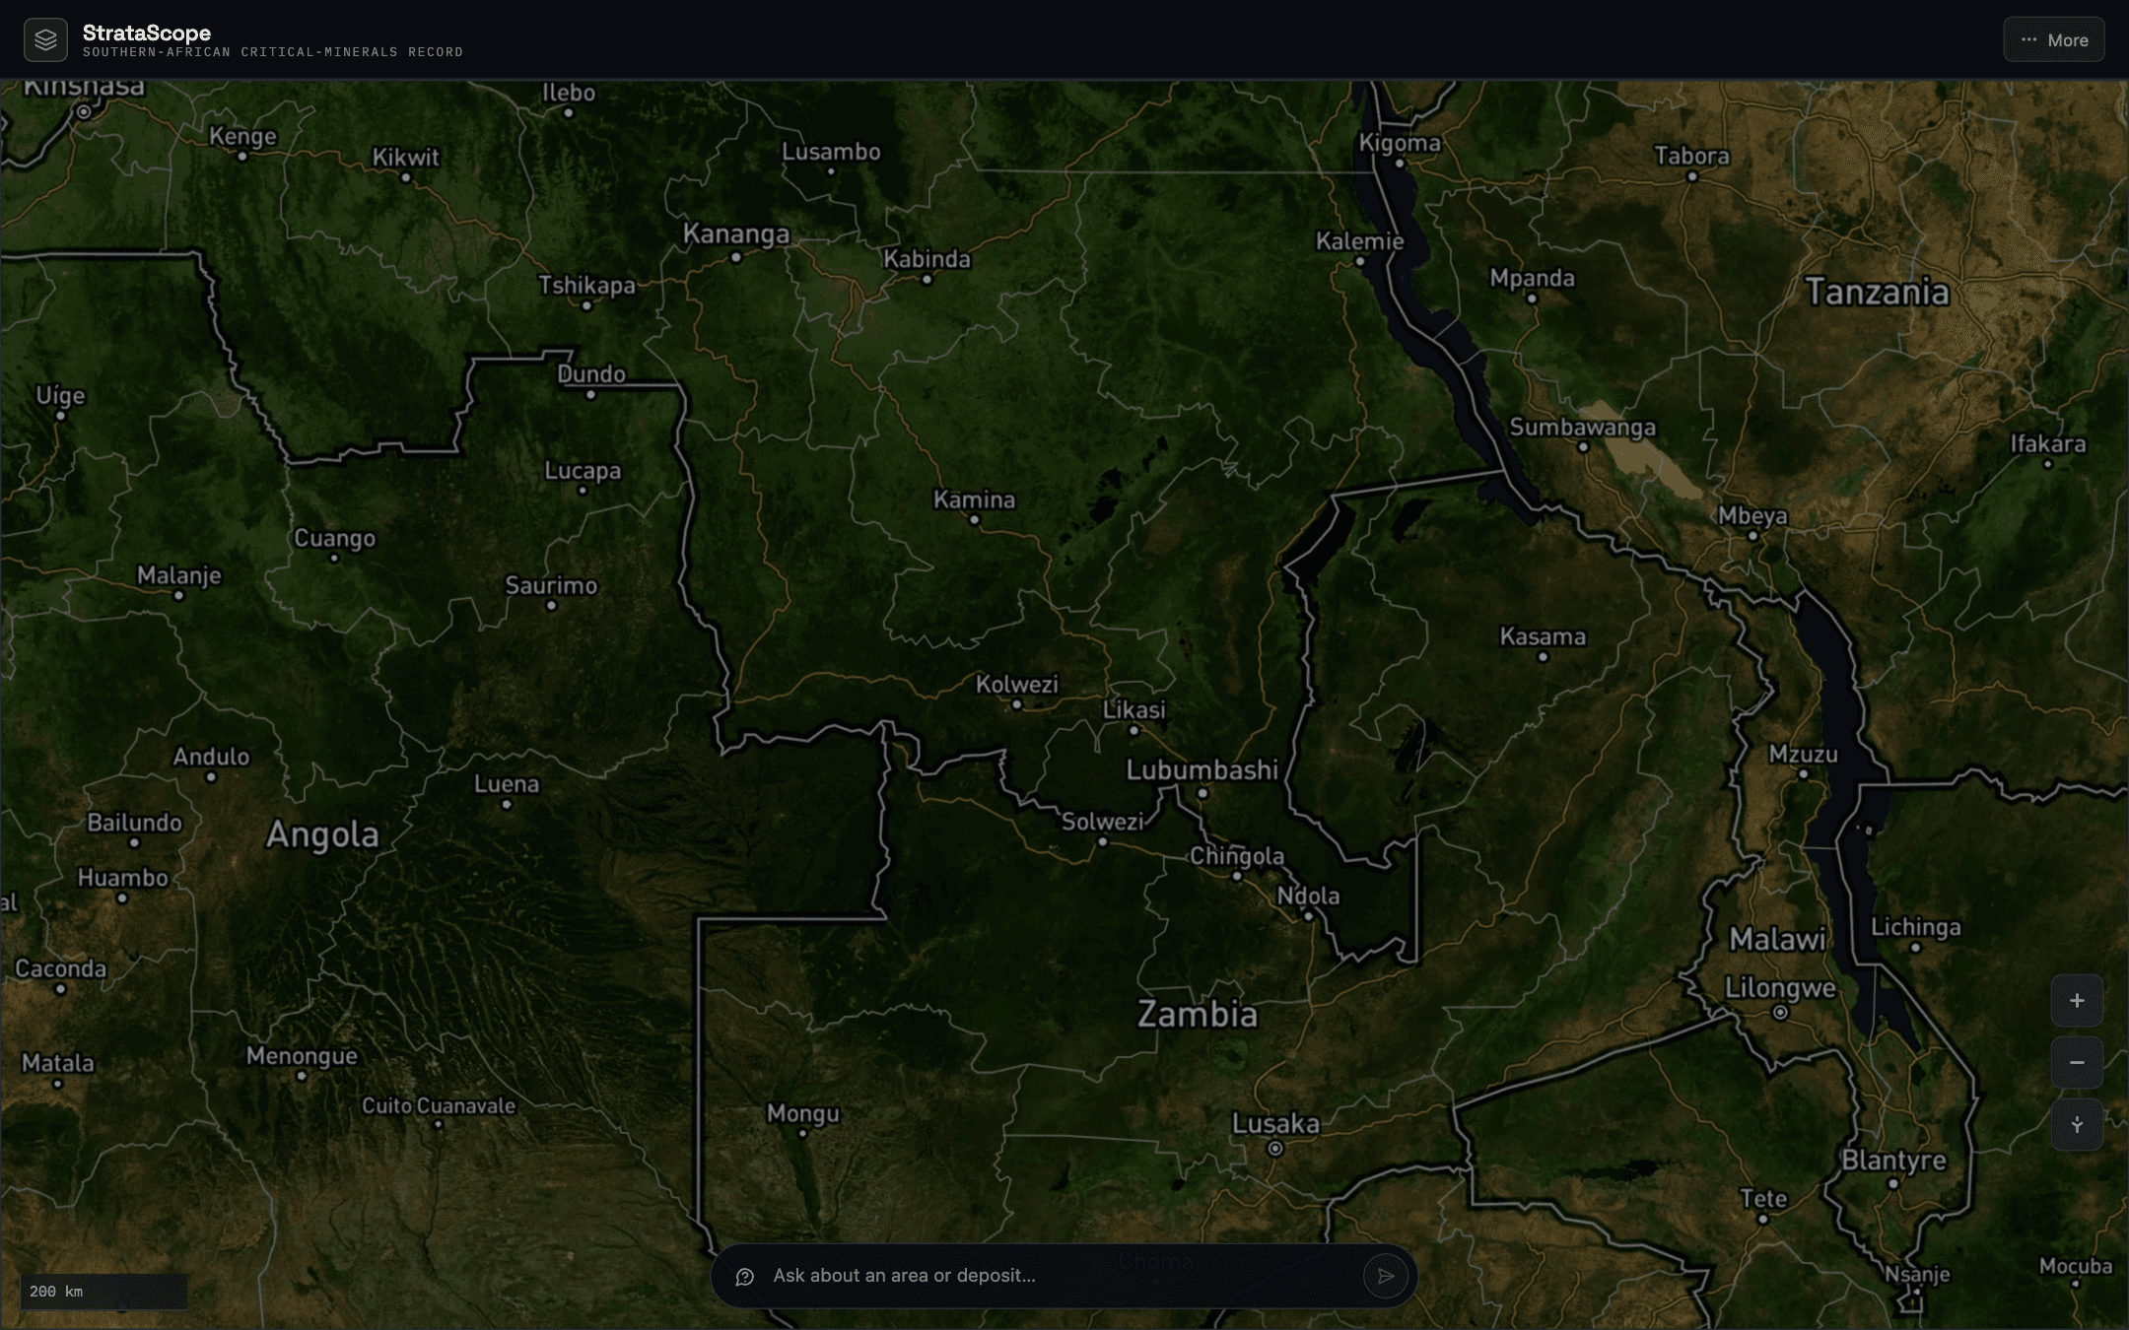Select the Menongue town label
Image resolution: width=2129 pixels, height=1330 pixels.
point(302,1056)
